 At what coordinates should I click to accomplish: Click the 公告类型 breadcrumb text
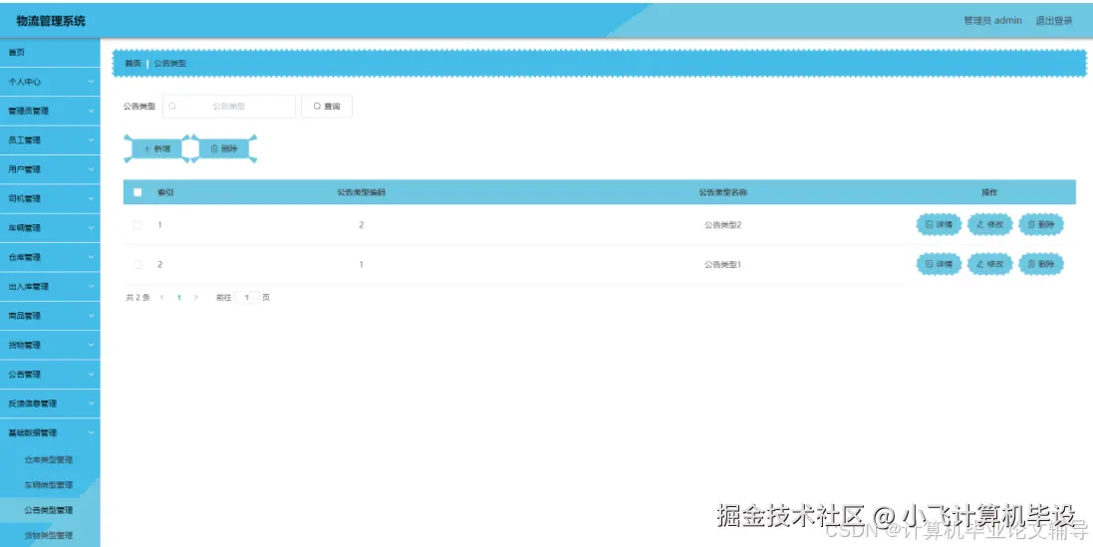(170, 64)
